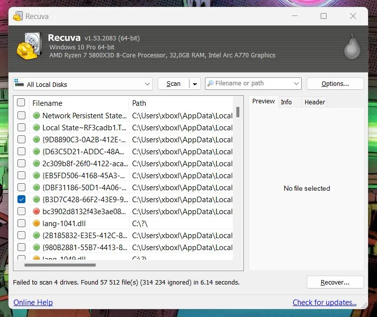
Task: Click the horizontal scrollbar thumb in file list
Action: pos(60,265)
